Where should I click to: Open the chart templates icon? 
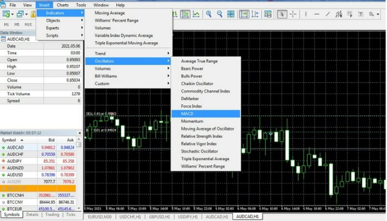(x=268, y=14)
